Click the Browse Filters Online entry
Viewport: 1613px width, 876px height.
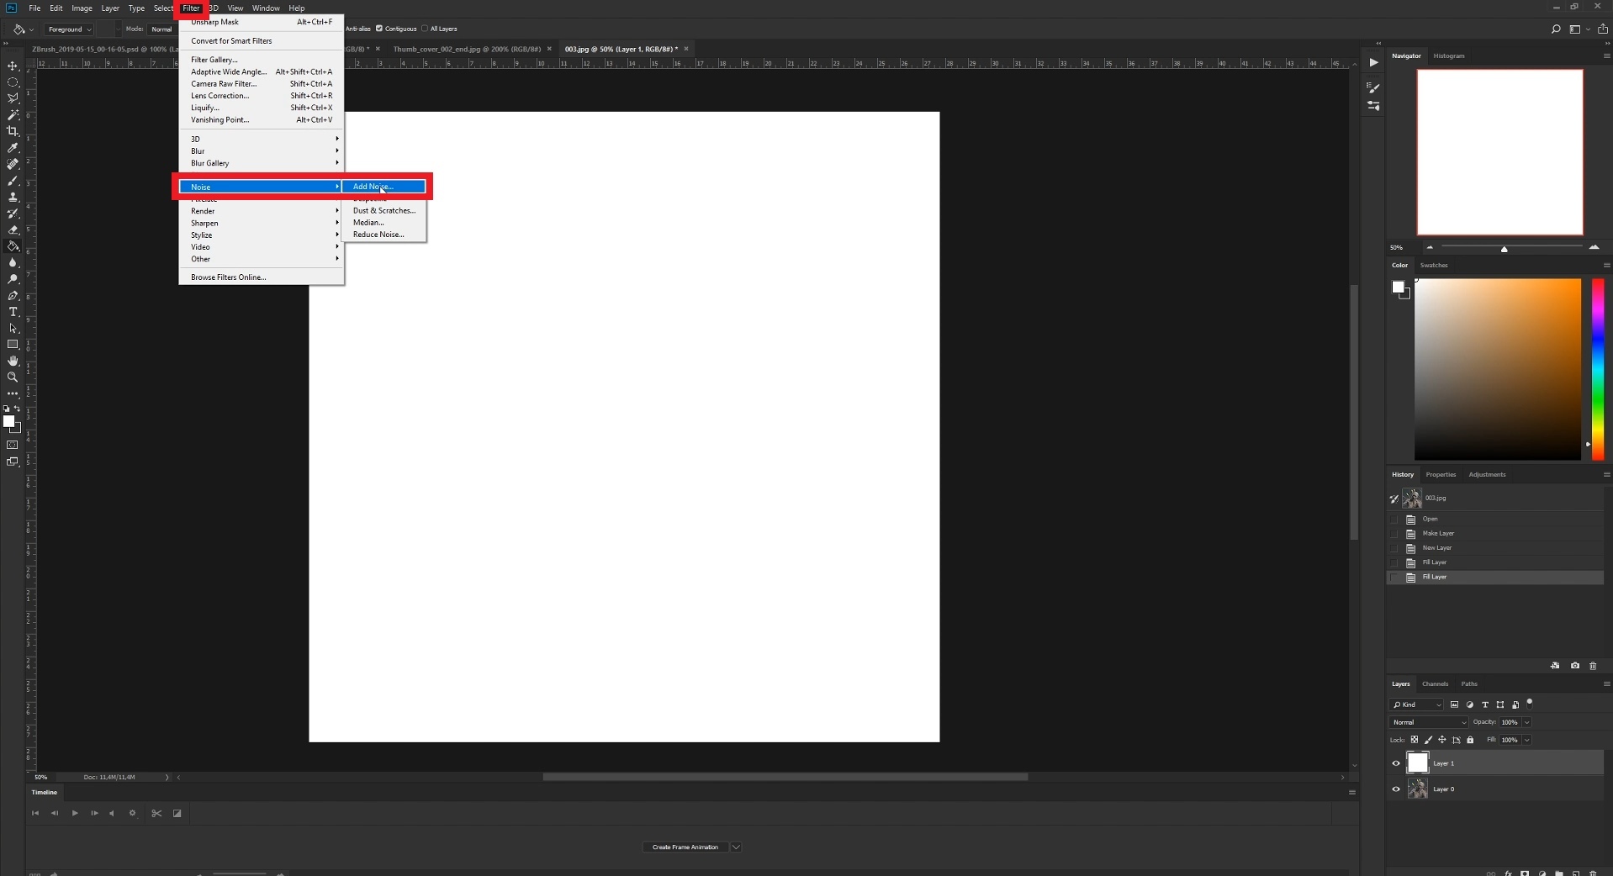(x=228, y=277)
